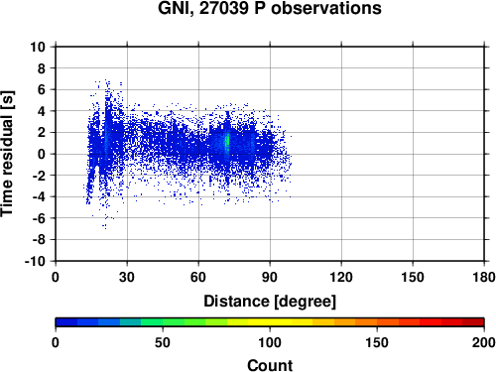Click the colorbar tick label '200'
Viewport: 496px width, 372px height.
pos(484,342)
